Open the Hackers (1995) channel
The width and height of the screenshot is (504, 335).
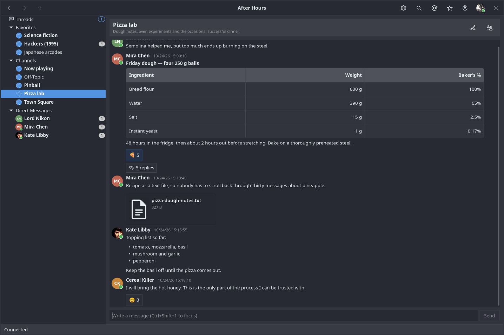pyautogui.click(x=53, y=44)
